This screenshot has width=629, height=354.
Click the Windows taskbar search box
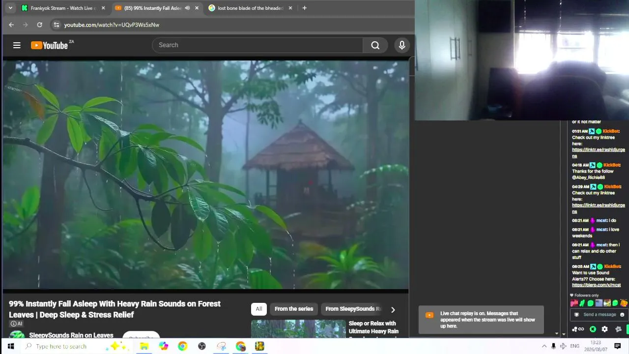point(76,346)
